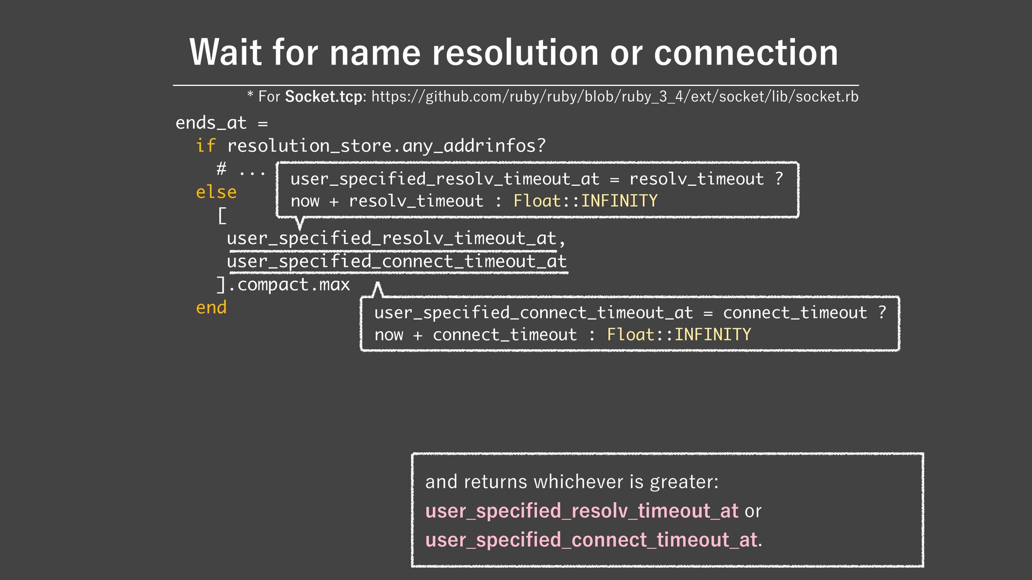Click 'now + connect_timeout' in the lower callout
The image size is (1032, 580).
pyautogui.click(x=475, y=335)
